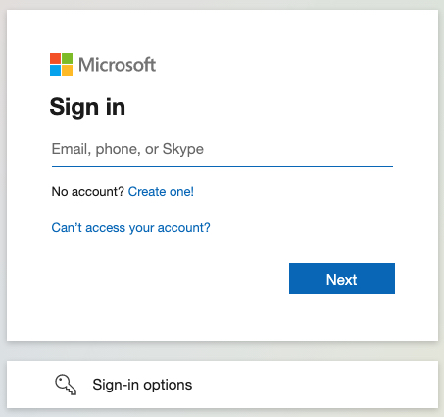444x417 pixels.
Task: Click the gray gap between the two cards
Action: point(222,351)
